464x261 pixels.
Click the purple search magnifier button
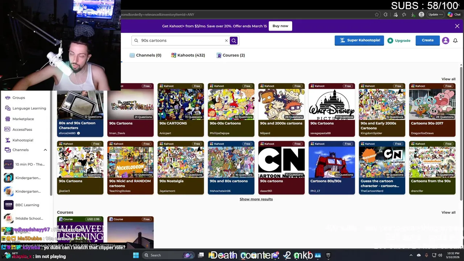[234, 41]
